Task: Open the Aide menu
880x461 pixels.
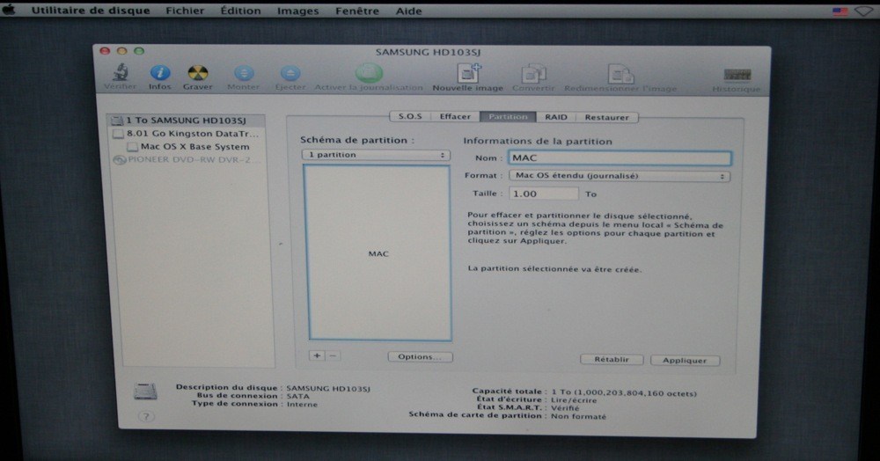Action: click(x=408, y=11)
